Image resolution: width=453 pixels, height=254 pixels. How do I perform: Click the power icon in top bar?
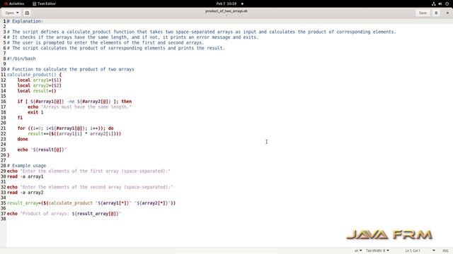point(447,4)
